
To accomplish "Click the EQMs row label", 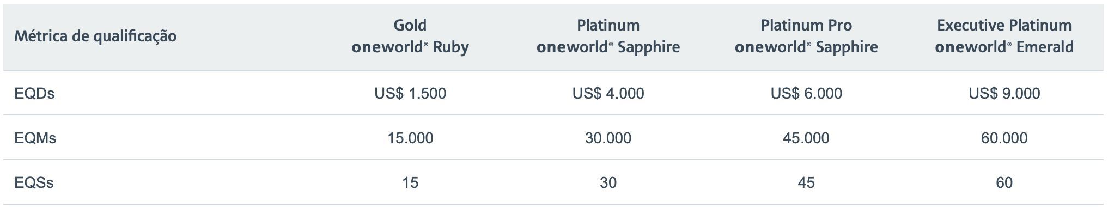I will tap(35, 138).
